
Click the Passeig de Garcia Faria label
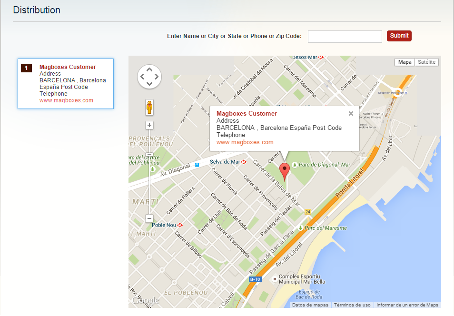(x=272, y=252)
